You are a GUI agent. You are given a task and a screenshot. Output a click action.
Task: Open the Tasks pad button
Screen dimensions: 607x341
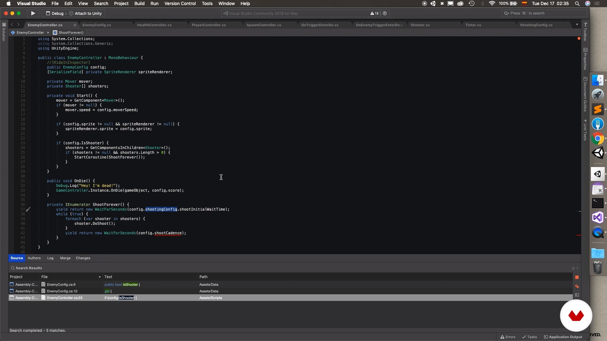[x=530, y=337]
